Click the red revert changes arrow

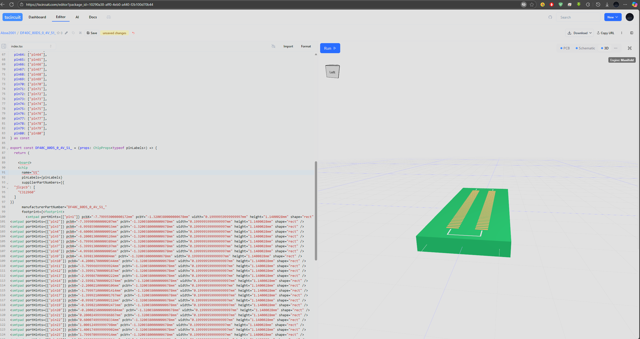coord(133,33)
